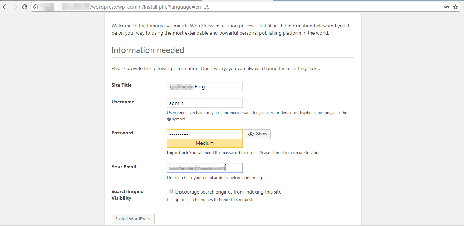Open saved password key icon in address bar
The image size is (464, 226).
pyautogui.click(x=447, y=7)
